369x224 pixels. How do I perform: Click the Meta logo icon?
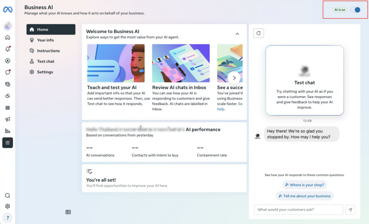(8, 10)
